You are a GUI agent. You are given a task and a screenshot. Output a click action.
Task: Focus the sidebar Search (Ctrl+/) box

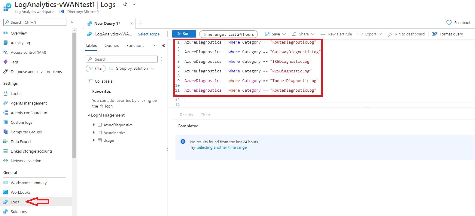35,22
